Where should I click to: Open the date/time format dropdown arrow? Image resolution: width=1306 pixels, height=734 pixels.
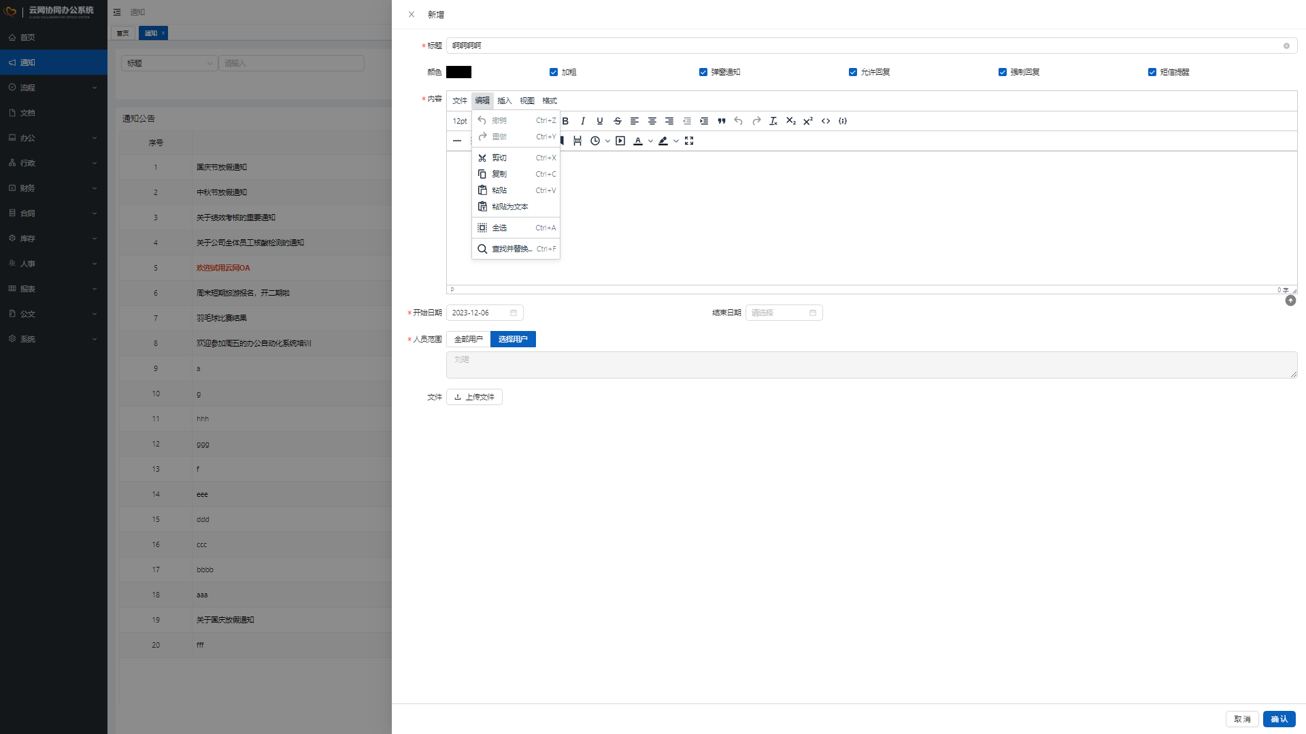(x=607, y=141)
